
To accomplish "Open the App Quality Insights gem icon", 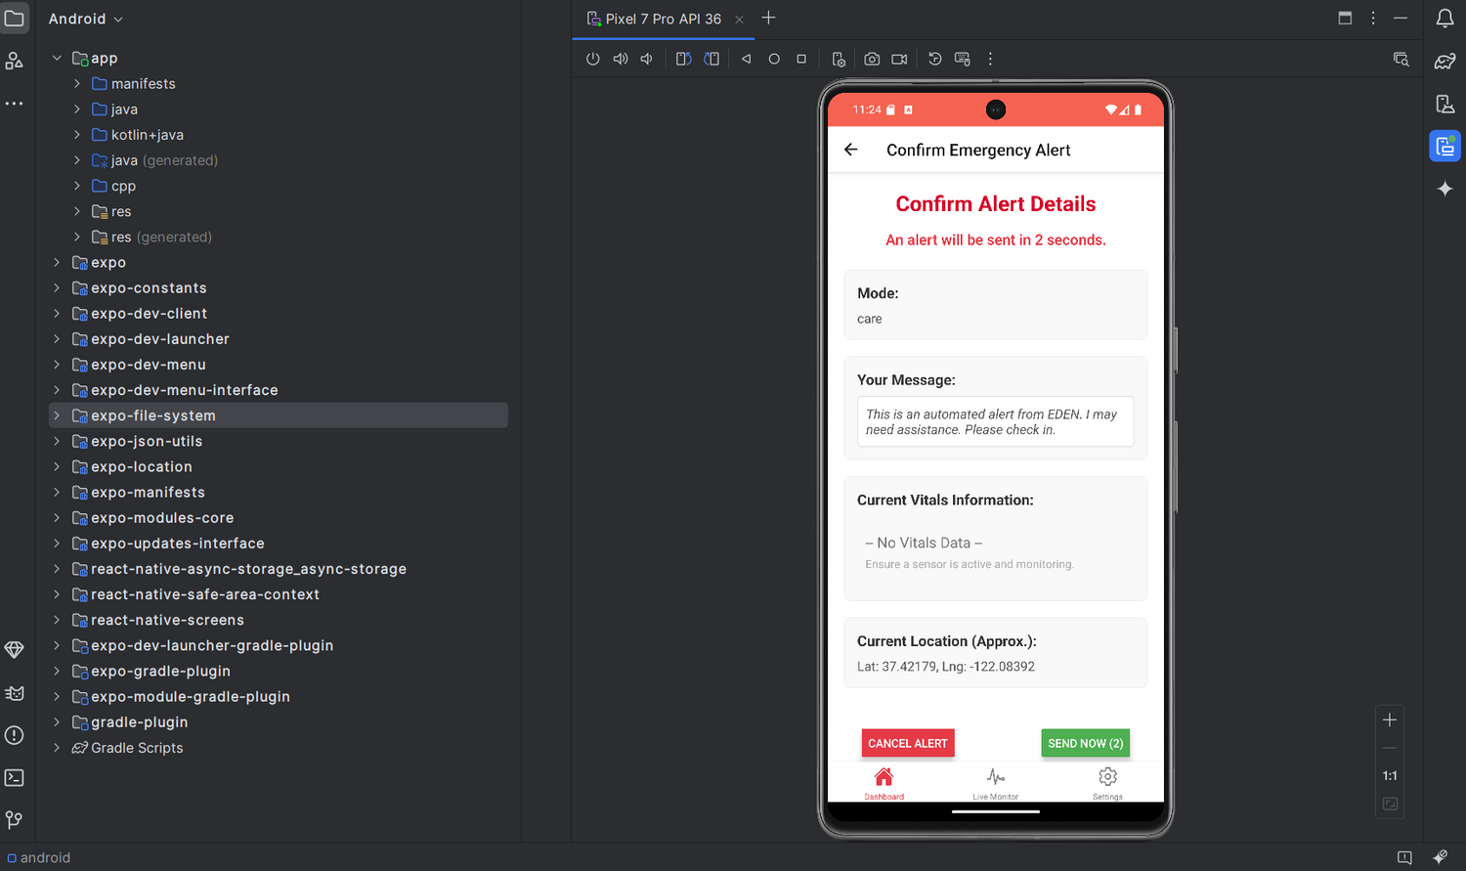I will click(x=15, y=650).
